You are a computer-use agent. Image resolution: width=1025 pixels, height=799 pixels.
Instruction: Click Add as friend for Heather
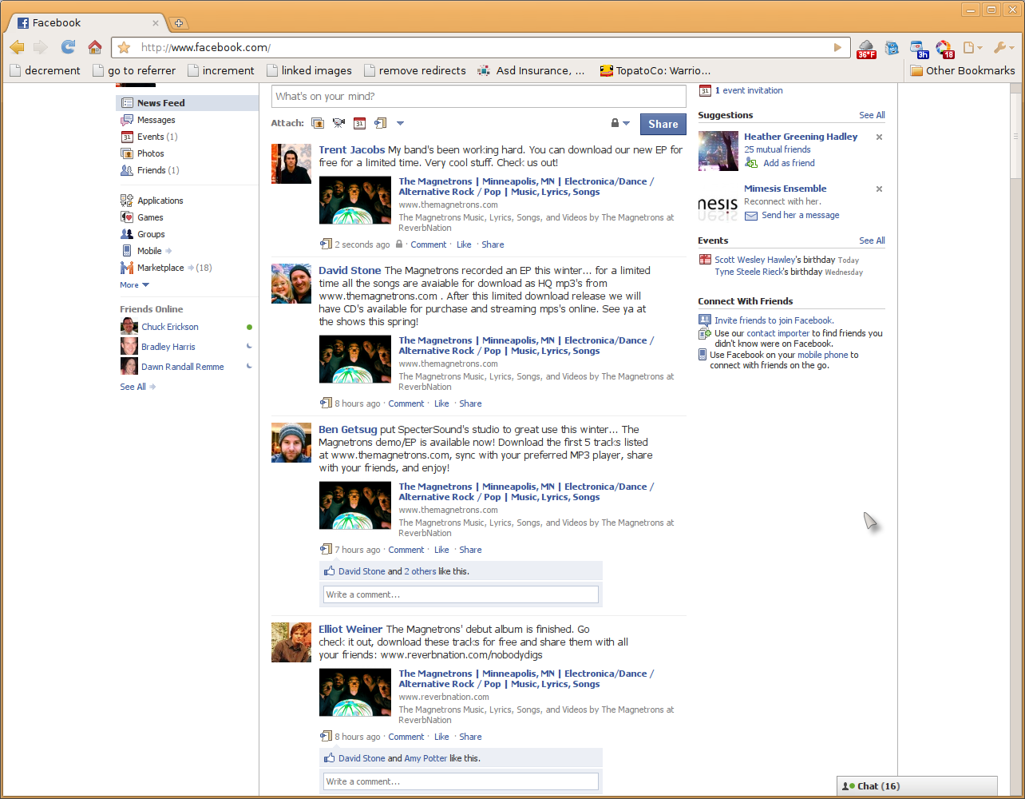pyautogui.click(x=788, y=163)
